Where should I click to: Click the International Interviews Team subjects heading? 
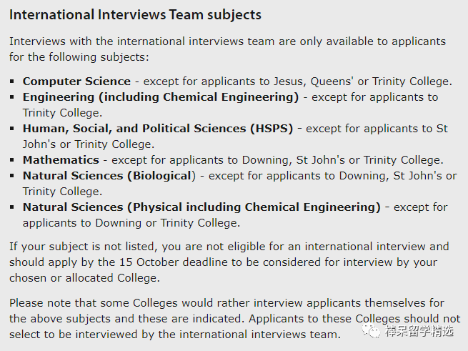click(x=135, y=14)
